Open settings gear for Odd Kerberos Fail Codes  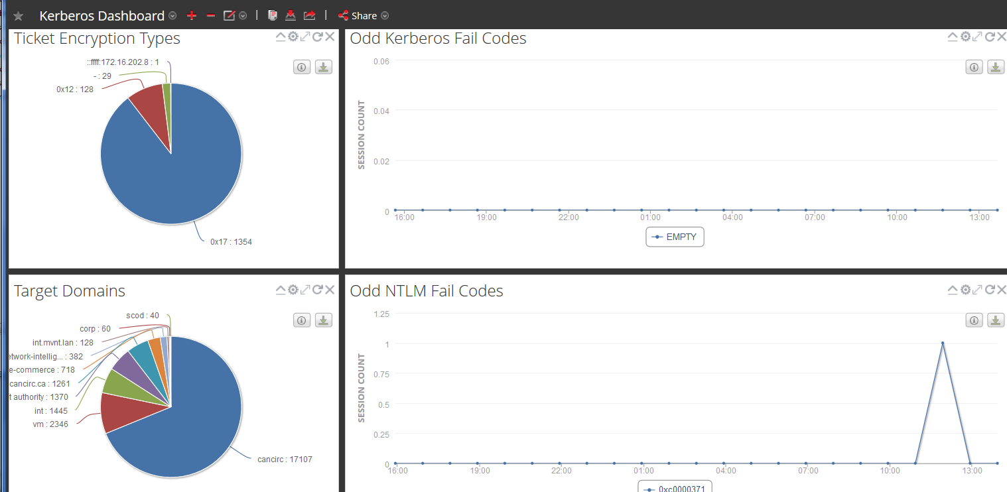click(x=965, y=37)
